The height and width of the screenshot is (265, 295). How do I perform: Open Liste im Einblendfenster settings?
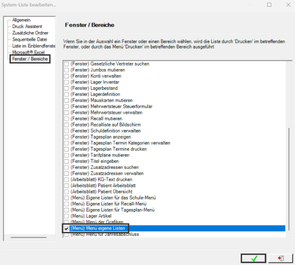[x=34, y=46]
